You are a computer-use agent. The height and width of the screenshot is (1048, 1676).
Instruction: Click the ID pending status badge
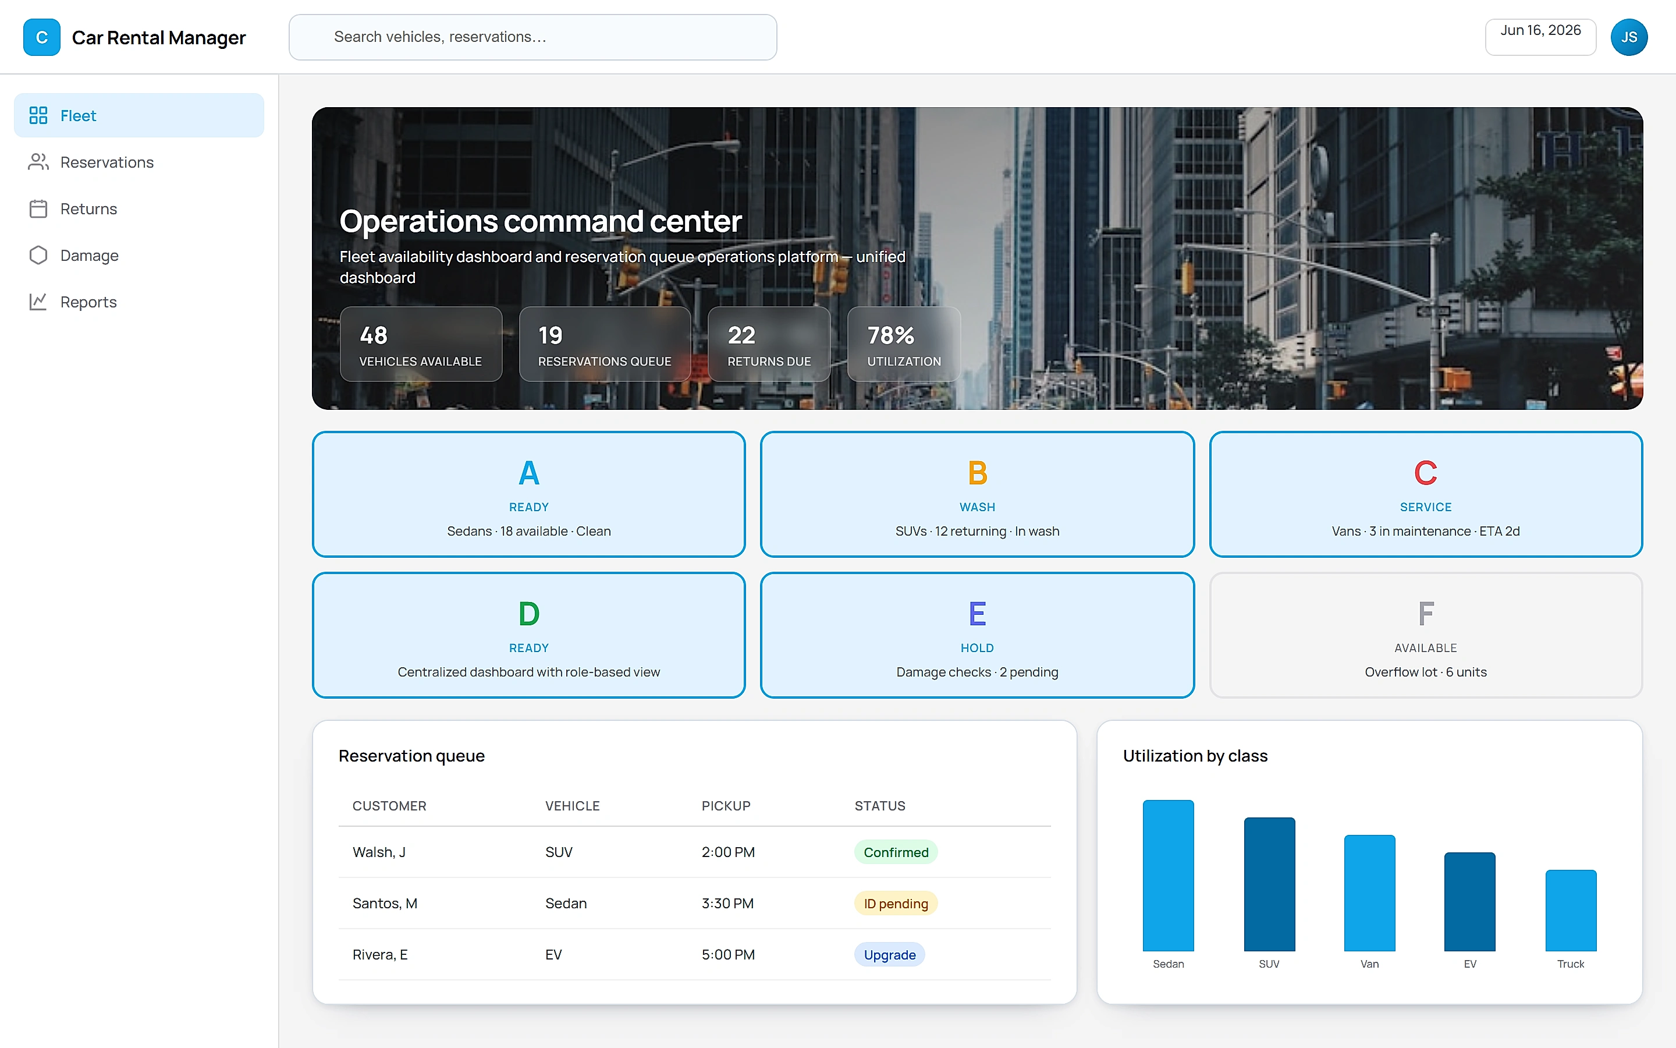(896, 903)
